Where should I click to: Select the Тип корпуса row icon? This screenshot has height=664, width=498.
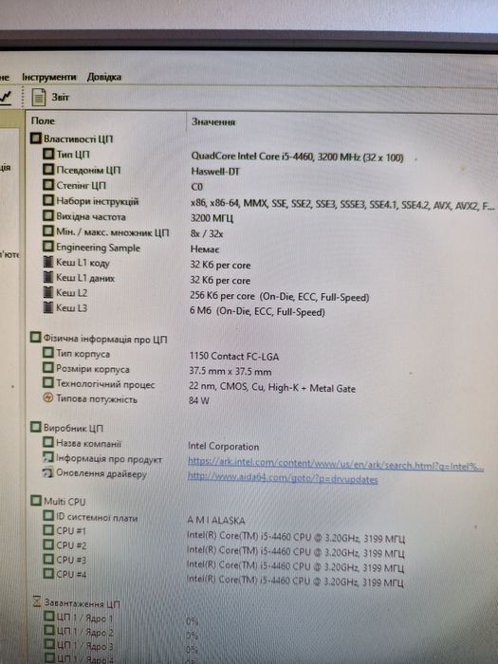click(x=48, y=353)
